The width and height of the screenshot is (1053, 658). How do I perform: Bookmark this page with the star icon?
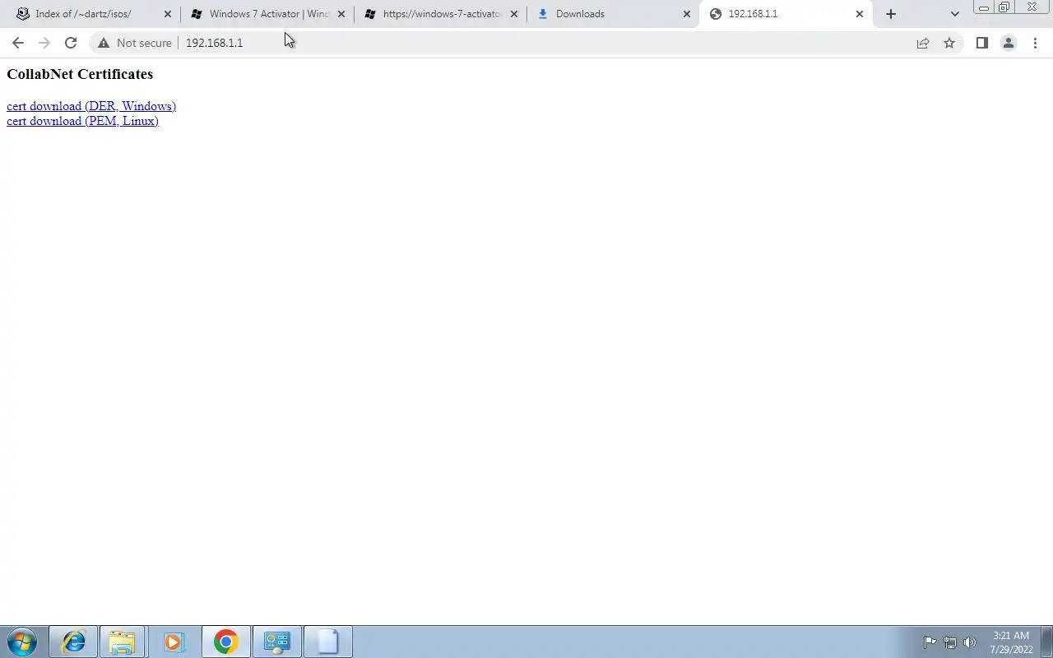tap(949, 43)
